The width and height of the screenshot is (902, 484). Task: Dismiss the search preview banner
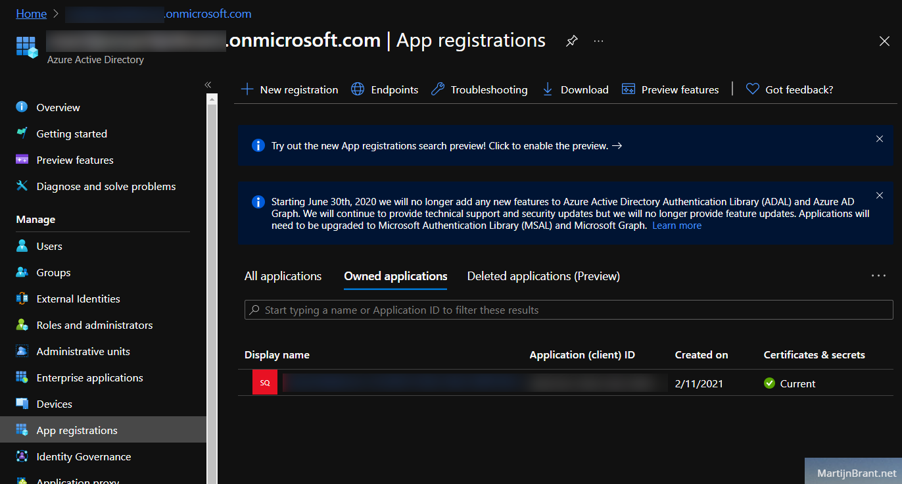[880, 139]
